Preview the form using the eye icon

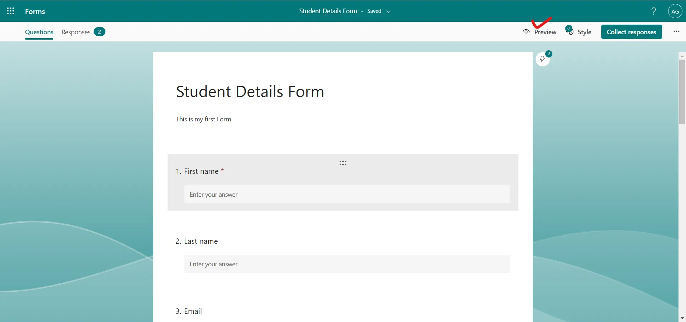[526, 31]
